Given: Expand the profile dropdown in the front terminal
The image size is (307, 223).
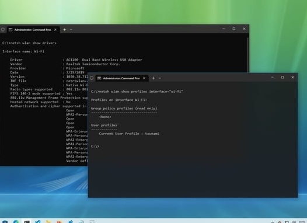Looking at the screenshot, I should tap(160, 78).
